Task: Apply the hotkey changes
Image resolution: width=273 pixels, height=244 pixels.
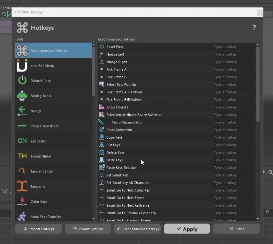Action: 187,229
